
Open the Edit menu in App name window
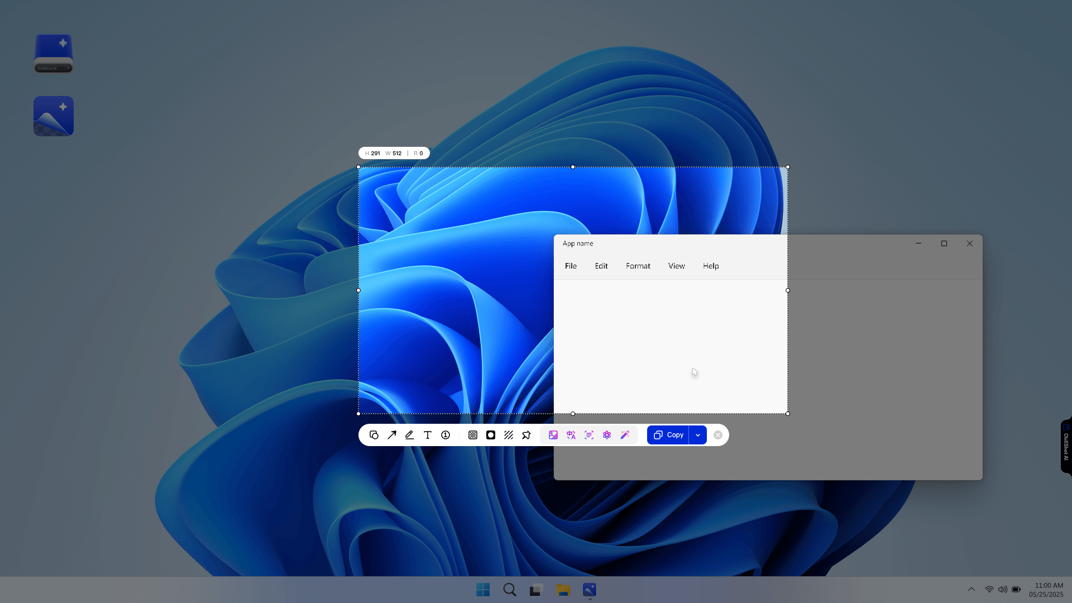click(x=601, y=266)
